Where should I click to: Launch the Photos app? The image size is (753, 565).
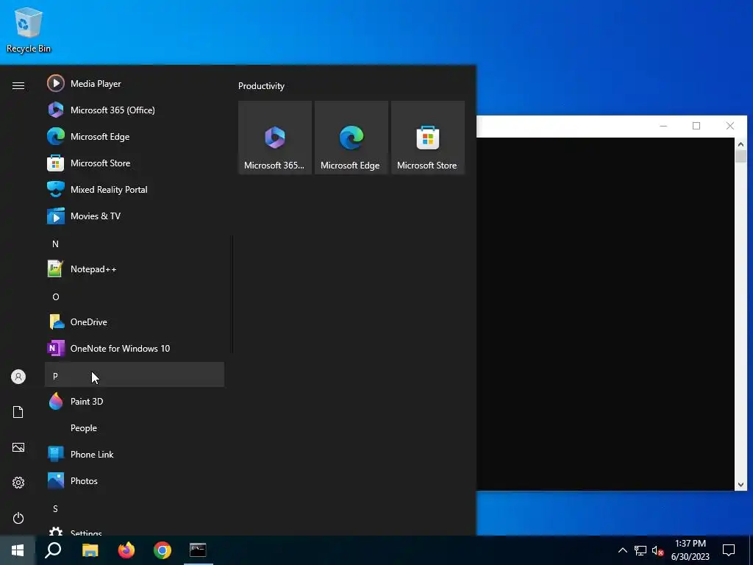[x=135, y=480]
